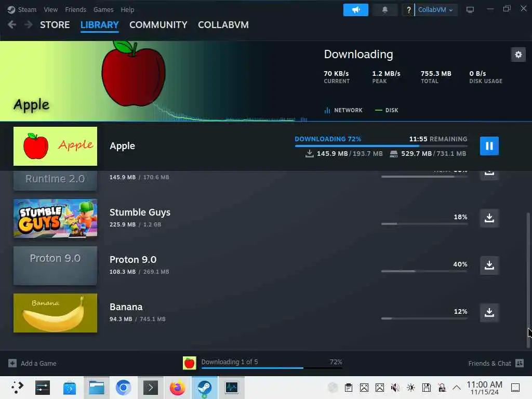Open the Friends menu
Viewport: 532px width, 399px height.
[76, 10]
